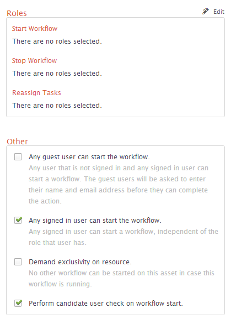Click label Perform candidate user check on workflow start

(x=106, y=304)
